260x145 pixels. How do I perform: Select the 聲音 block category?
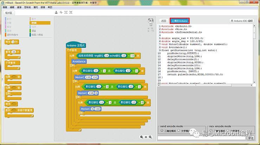pyautogui.click(x=8, y=27)
